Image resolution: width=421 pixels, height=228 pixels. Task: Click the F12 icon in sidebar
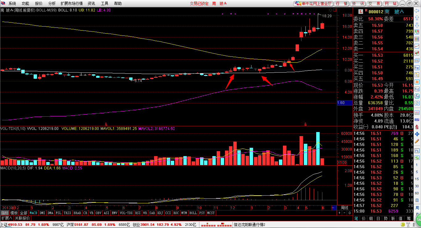coord(417,89)
